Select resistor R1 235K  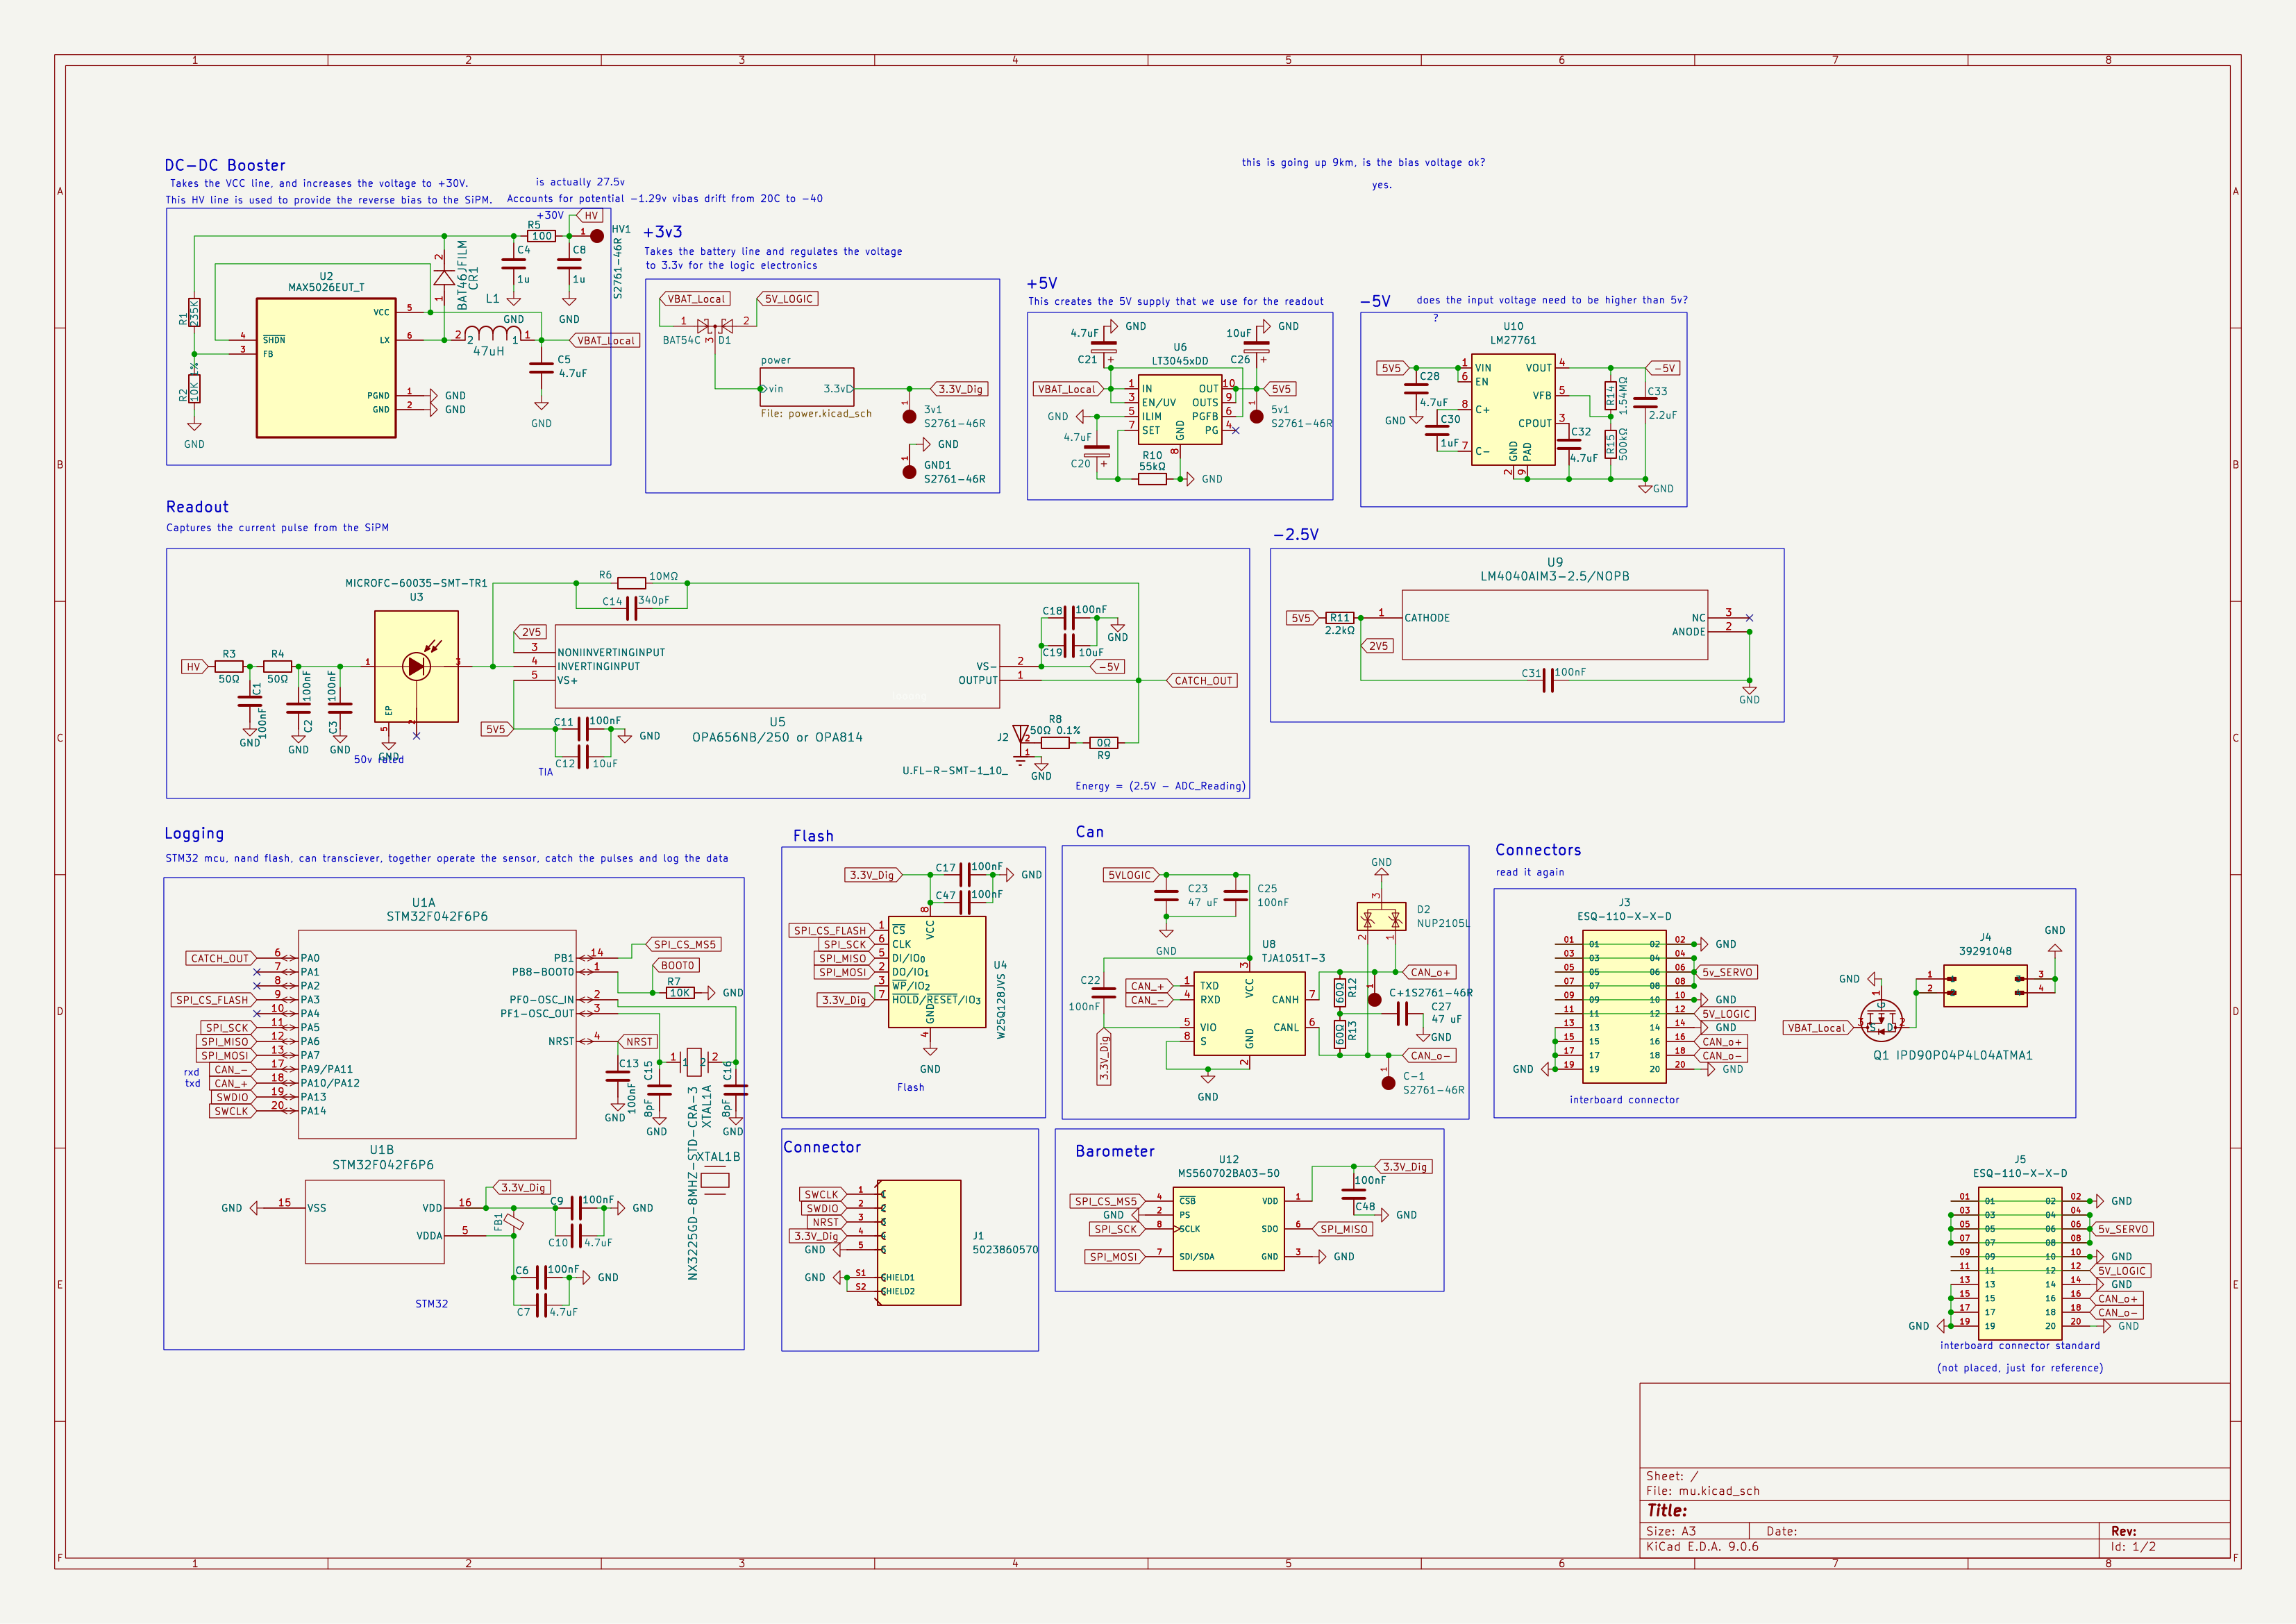point(194,313)
